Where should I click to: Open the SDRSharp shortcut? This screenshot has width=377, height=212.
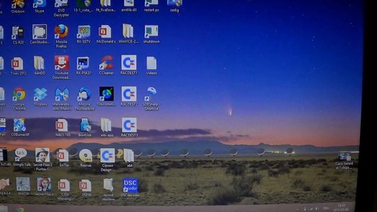pos(151,98)
